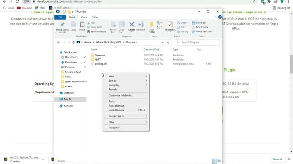Click Invert selection in ribbon
The width and height of the screenshot is (293, 164).
pos(202,31)
